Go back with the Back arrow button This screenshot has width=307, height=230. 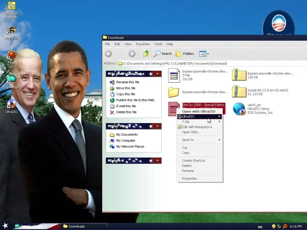tap(109, 54)
